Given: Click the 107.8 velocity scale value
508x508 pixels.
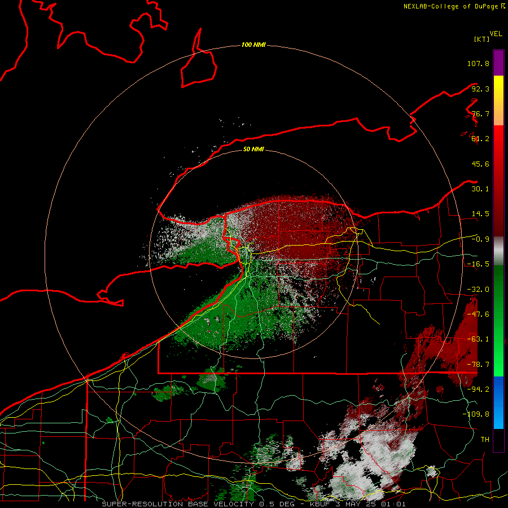Looking at the screenshot, I should (478, 63).
